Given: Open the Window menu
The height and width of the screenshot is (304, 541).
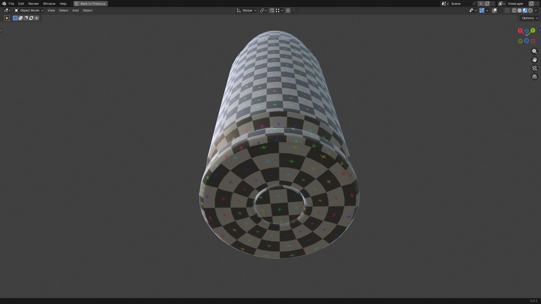Looking at the screenshot, I should coord(49,4).
